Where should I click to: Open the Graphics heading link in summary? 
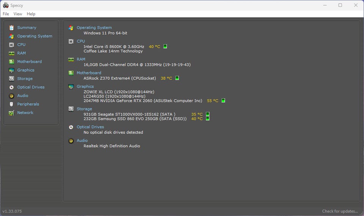85,86
